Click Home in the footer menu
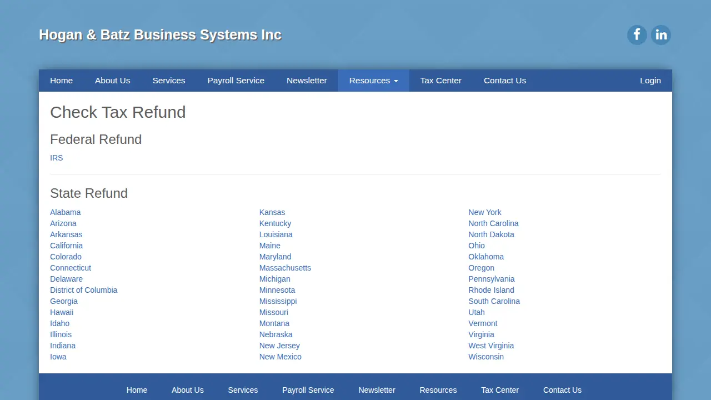Viewport: 711px width, 400px height. click(x=137, y=390)
